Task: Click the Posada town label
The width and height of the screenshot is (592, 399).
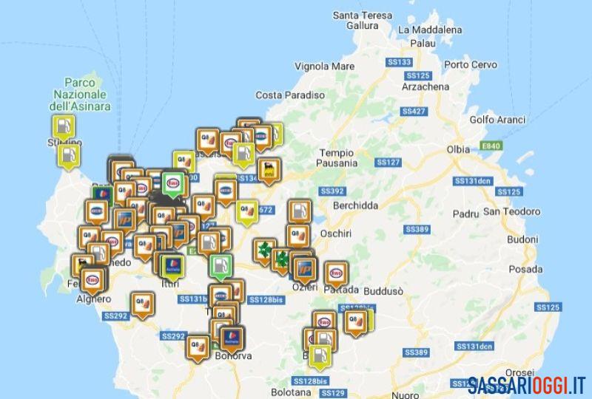Action: tap(525, 269)
